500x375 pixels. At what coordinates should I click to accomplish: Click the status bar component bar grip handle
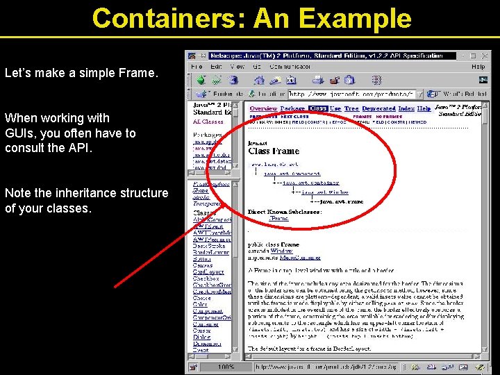404,367
